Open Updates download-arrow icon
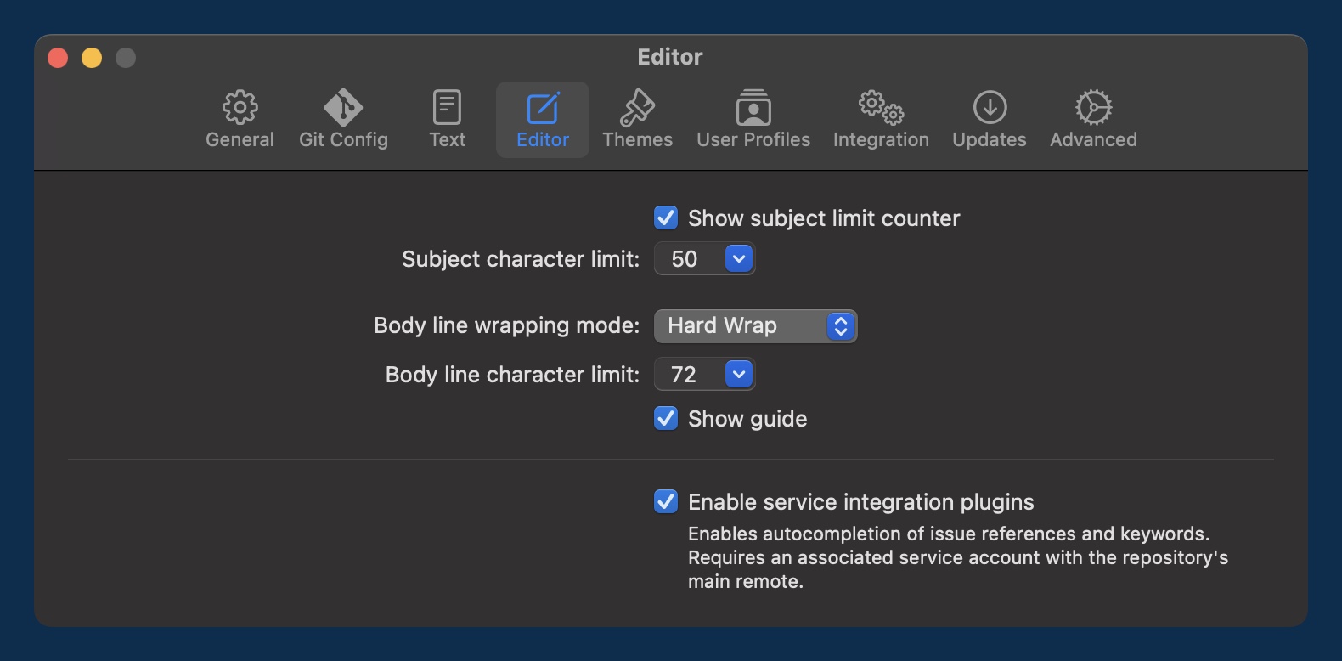 990,108
